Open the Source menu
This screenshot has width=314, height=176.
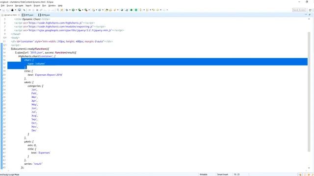10,5
